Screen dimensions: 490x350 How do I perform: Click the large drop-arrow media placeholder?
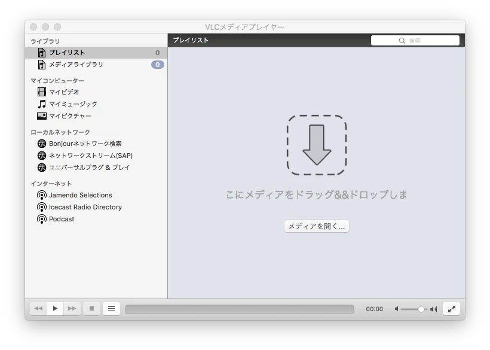(x=317, y=145)
